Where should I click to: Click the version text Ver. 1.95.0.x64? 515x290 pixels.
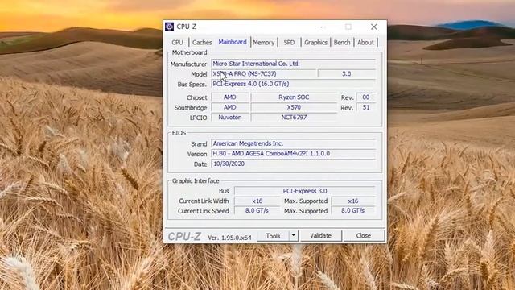[x=229, y=238]
